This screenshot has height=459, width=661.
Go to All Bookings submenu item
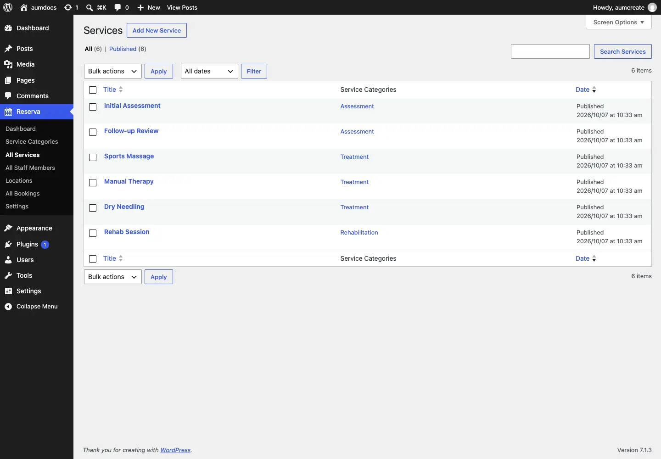pos(22,194)
